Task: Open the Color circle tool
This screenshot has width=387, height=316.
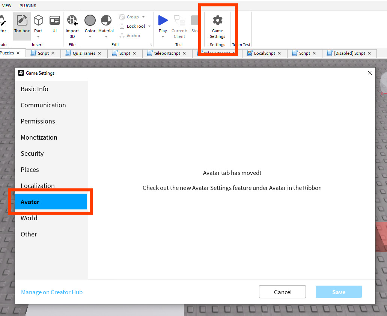Action: (x=90, y=24)
